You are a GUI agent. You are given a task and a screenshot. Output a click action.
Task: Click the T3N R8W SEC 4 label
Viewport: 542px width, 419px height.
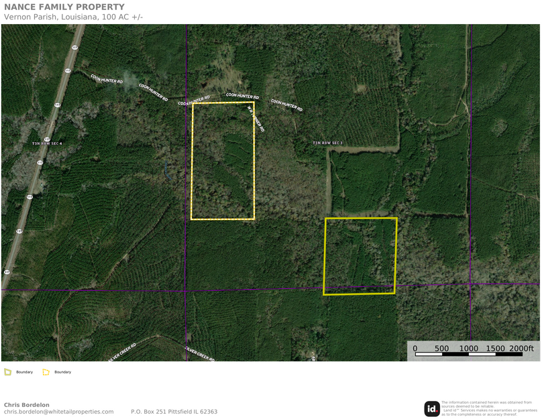[x=47, y=143]
